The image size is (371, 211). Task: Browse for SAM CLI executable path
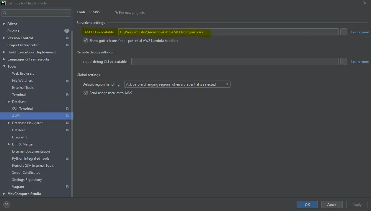[x=344, y=32]
